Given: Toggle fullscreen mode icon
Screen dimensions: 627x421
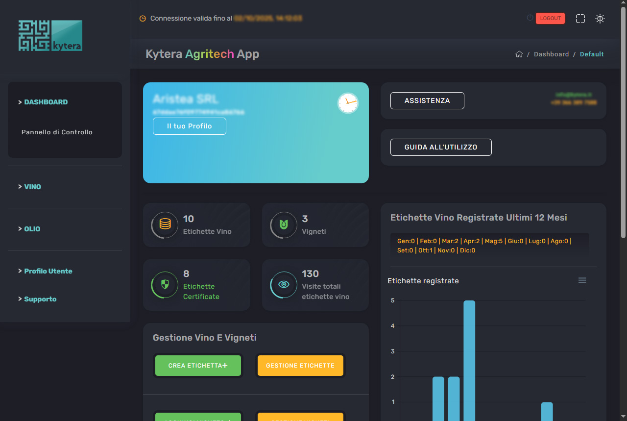Looking at the screenshot, I should [580, 19].
